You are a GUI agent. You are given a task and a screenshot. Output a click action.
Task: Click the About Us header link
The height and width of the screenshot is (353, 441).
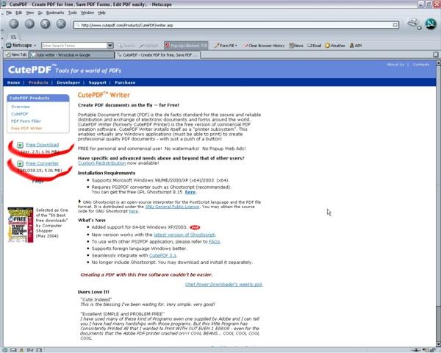pyautogui.click(x=395, y=65)
